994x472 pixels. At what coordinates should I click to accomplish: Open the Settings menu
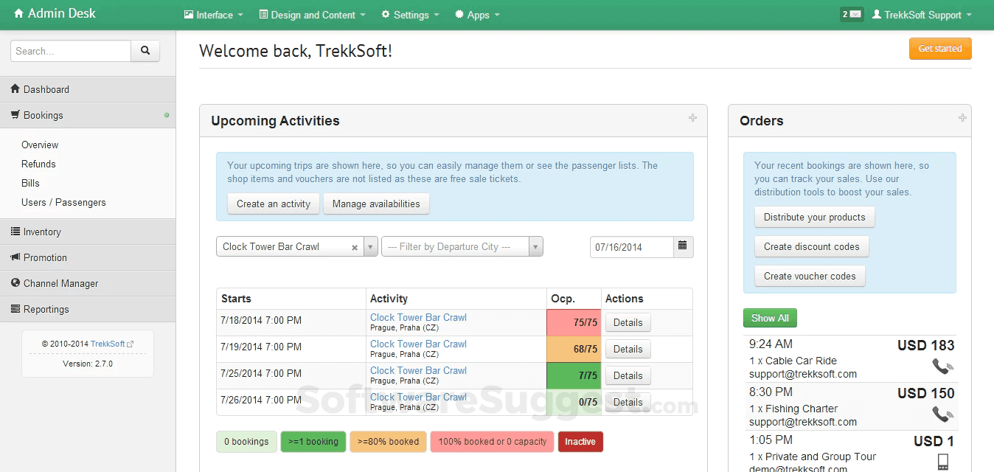tap(410, 13)
